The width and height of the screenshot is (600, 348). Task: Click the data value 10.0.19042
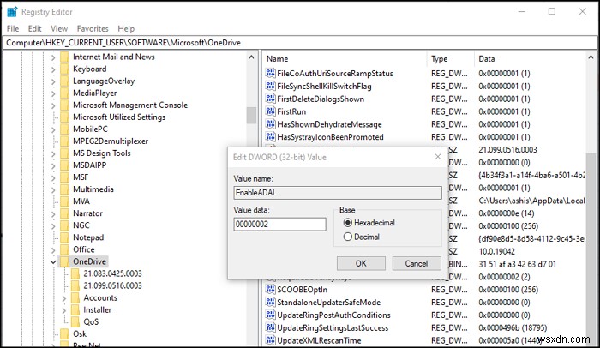pos(496,251)
